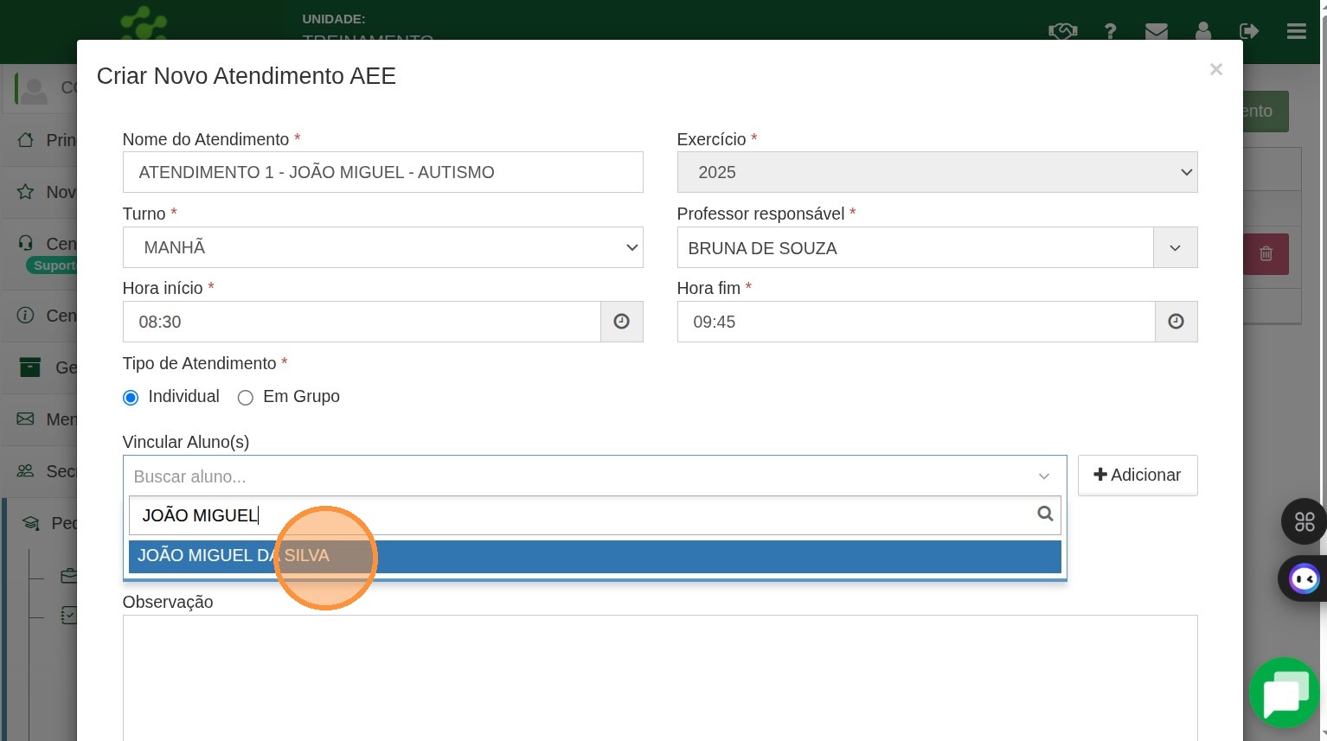Select the Individual radio option
This screenshot has height=741, width=1327.
[x=131, y=398]
